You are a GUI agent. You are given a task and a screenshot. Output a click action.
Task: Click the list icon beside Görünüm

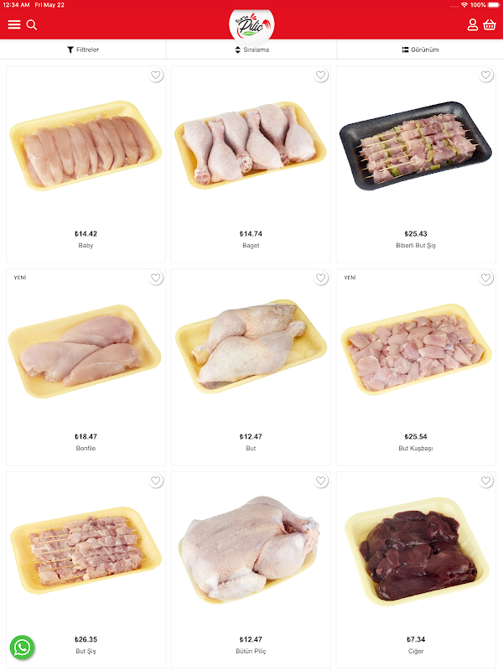tap(405, 49)
